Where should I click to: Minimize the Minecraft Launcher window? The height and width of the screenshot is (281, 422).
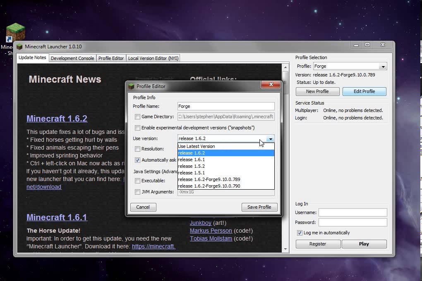(356, 45)
